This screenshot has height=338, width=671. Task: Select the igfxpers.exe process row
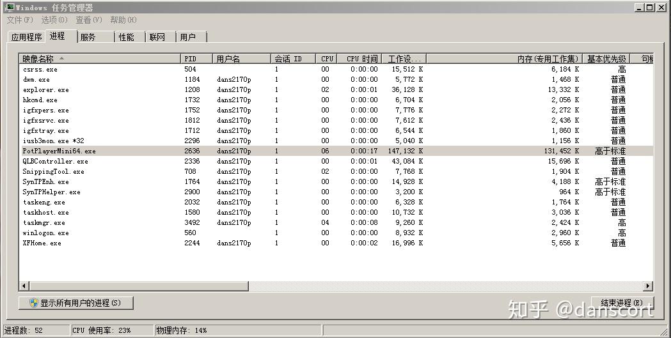tap(336, 111)
